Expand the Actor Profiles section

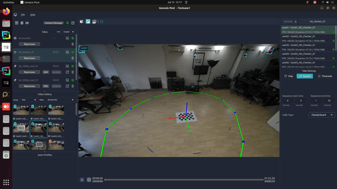click(x=45, y=155)
